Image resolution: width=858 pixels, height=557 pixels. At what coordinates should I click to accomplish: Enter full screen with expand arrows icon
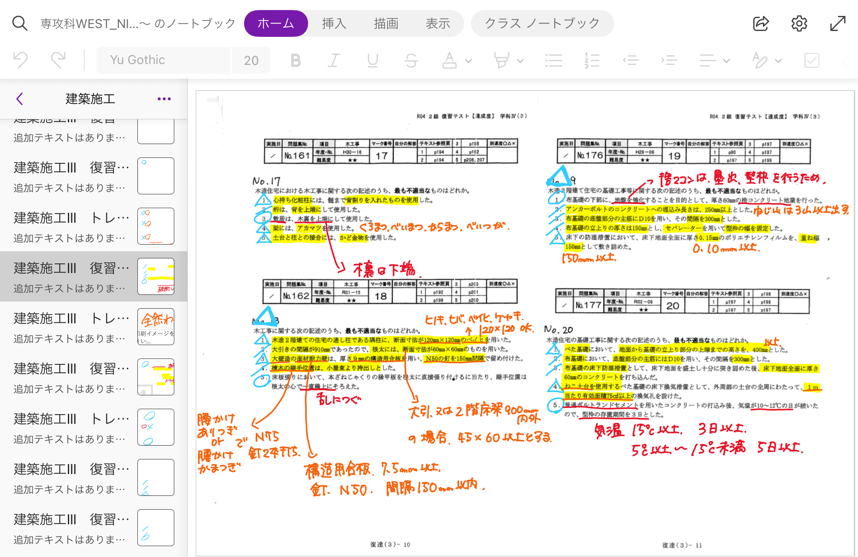(x=838, y=23)
